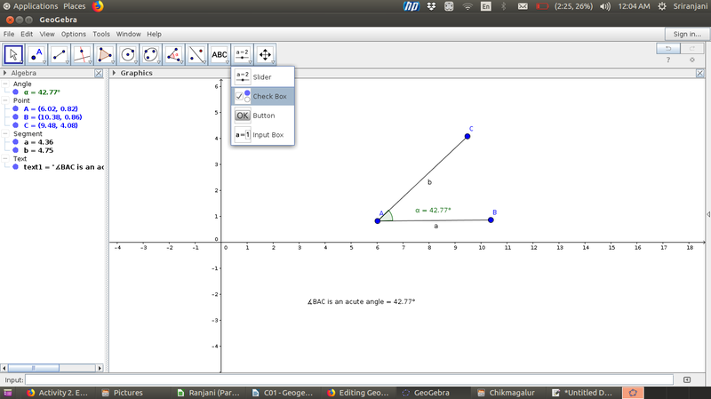Close the Algebra panel
The height and width of the screenshot is (399, 711).
point(99,73)
